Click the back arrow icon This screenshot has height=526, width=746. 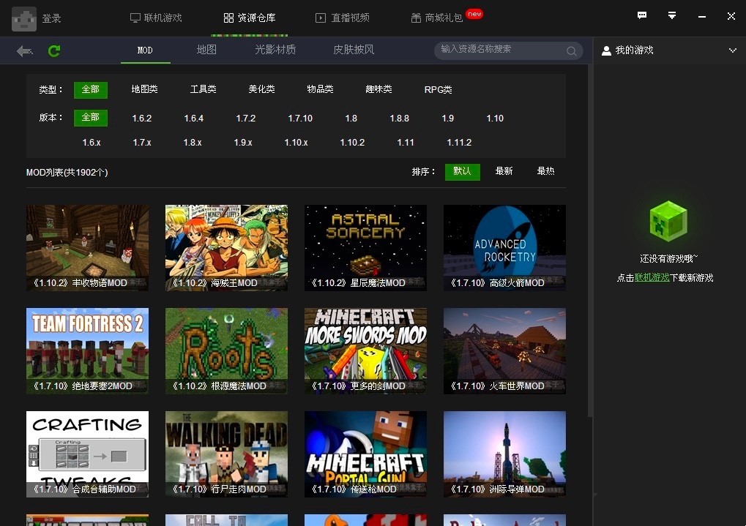[25, 50]
